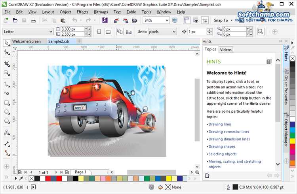Open the Redo history dropdown arrow
Screen dimensions: 297x194
(x=95, y=20)
